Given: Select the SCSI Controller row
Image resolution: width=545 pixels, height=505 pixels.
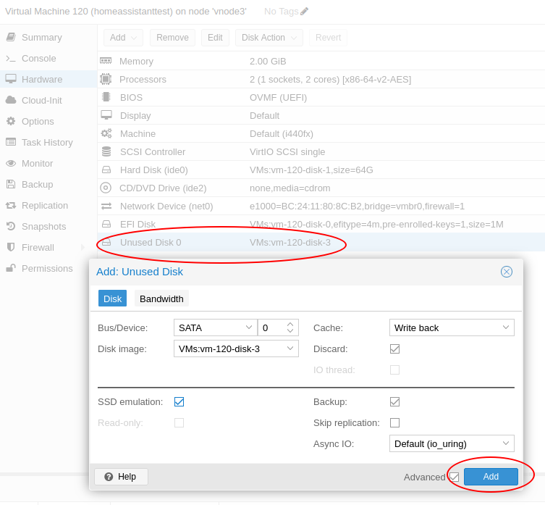Looking at the screenshot, I should click(321, 151).
